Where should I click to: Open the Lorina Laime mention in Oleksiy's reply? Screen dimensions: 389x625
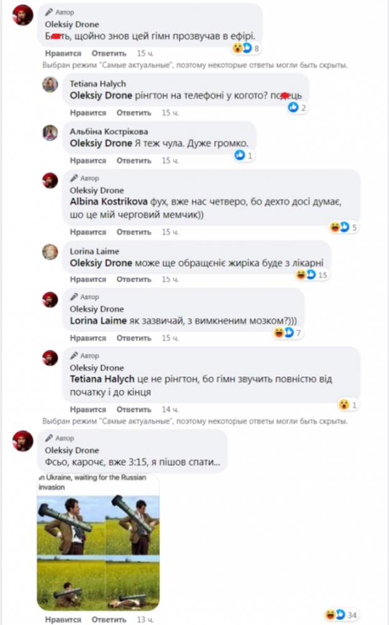(99, 320)
